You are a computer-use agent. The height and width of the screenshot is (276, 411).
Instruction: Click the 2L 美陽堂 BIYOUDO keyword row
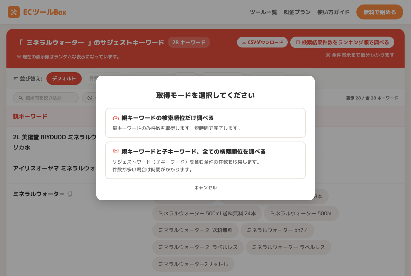click(x=55, y=142)
